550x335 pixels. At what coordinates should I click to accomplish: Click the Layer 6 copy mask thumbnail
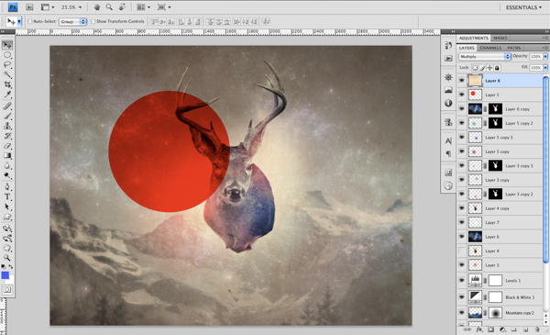click(x=495, y=109)
